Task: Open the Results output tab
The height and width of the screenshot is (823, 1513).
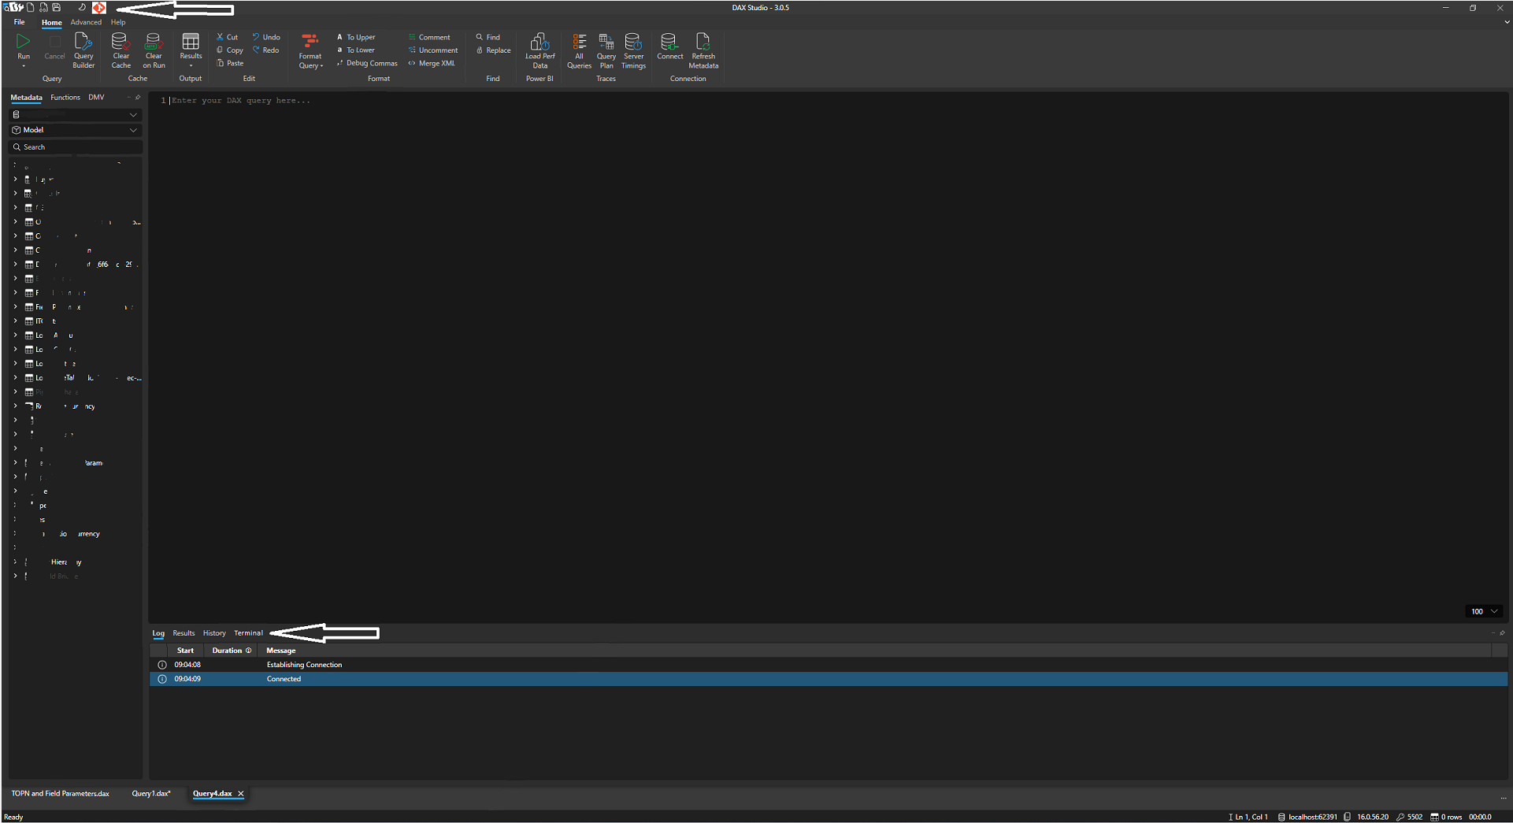Action: tap(184, 633)
